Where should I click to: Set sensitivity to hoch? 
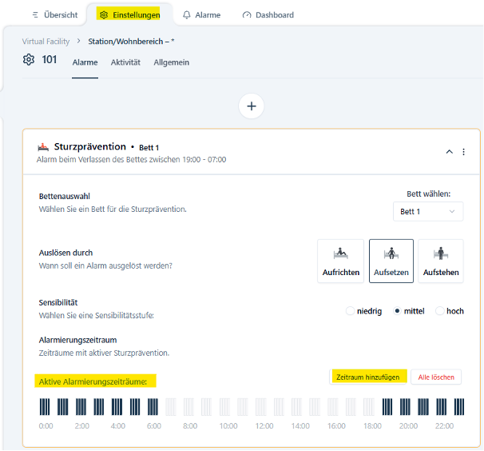tap(440, 311)
